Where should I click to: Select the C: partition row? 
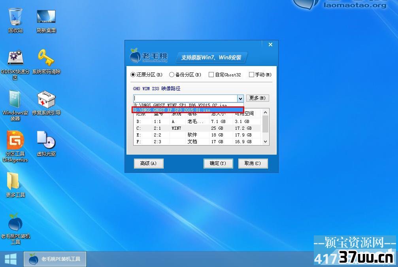(197, 128)
